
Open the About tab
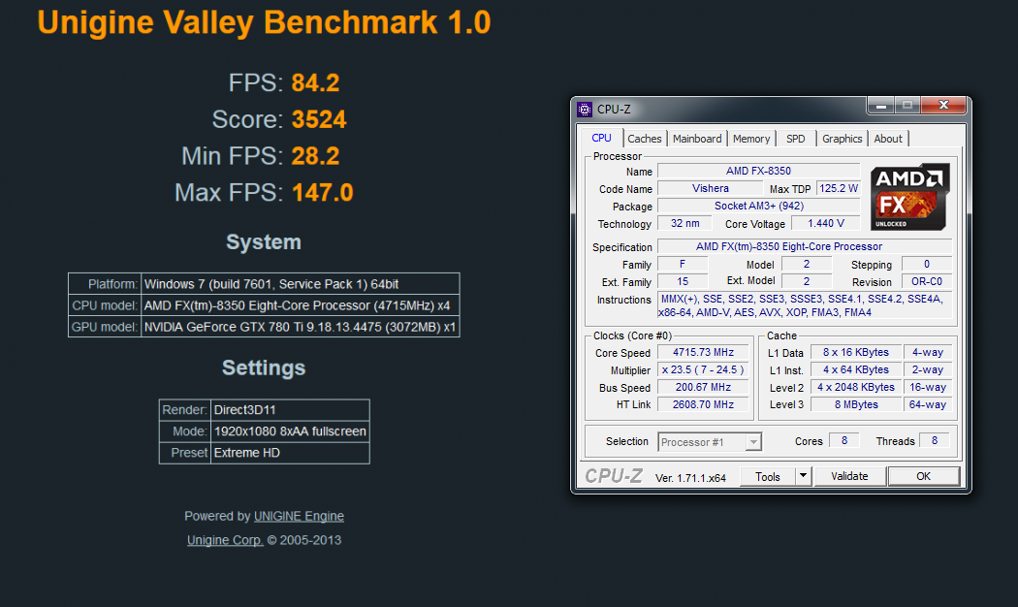click(887, 139)
